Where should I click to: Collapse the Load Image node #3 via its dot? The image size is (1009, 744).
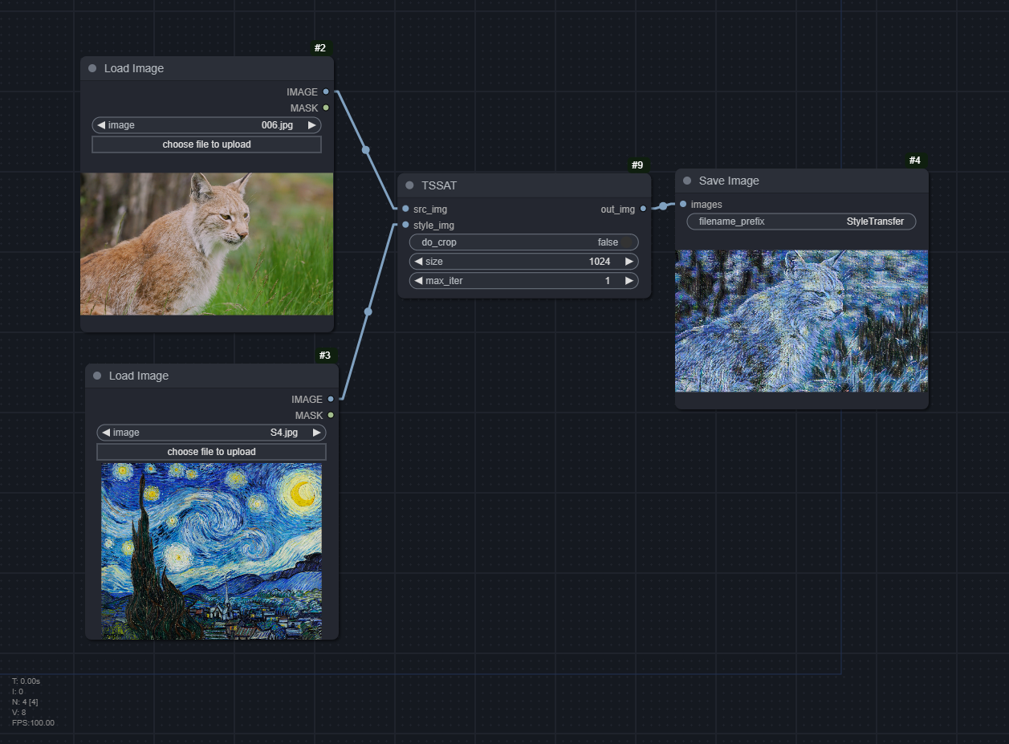[x=97, y=376]
